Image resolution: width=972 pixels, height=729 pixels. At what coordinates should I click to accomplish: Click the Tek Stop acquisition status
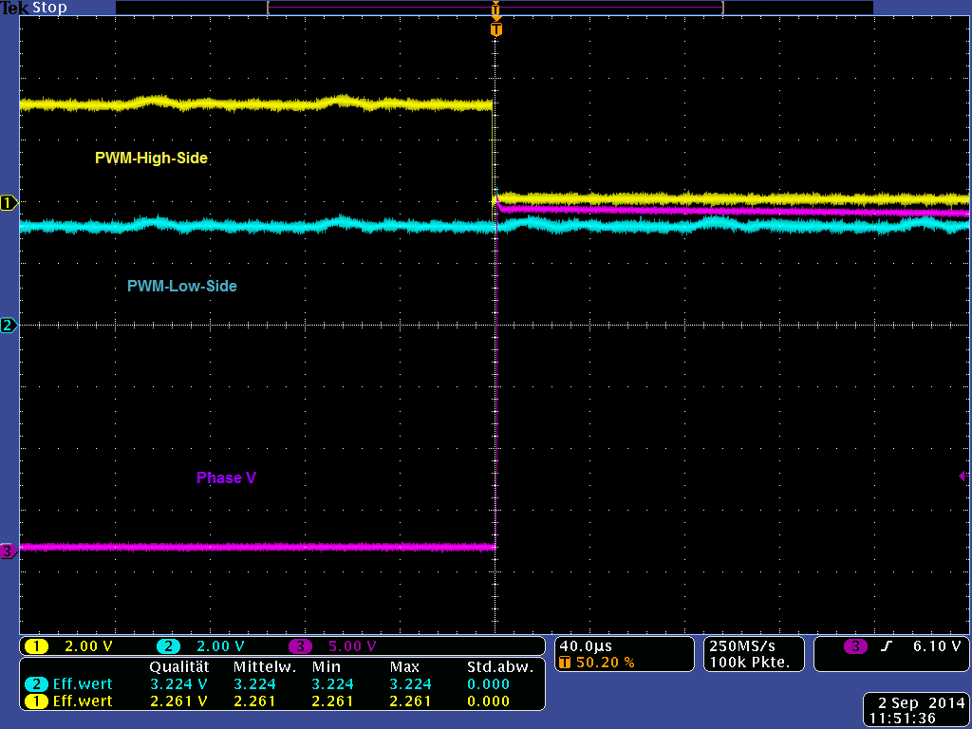(34, 8)
